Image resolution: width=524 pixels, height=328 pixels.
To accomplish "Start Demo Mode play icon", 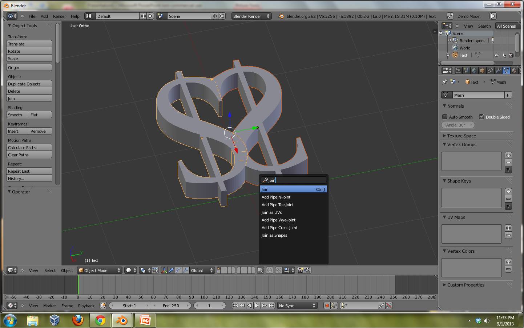I will [x=493, y=16].
